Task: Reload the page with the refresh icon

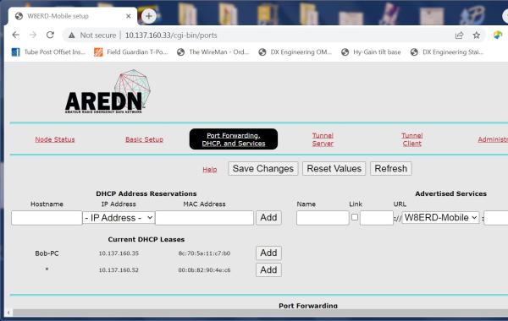Action: coord(50,35)
